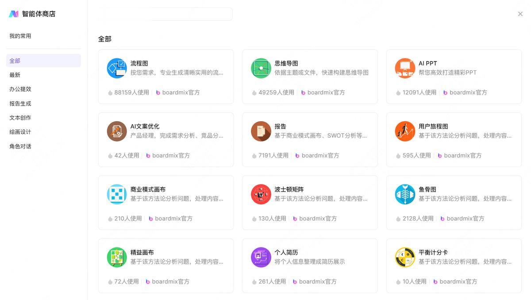Viewport: 531px width, 300px height.
Task: Click the 全部 section heading
Action: pyautogui.click(x=105, y=39)
